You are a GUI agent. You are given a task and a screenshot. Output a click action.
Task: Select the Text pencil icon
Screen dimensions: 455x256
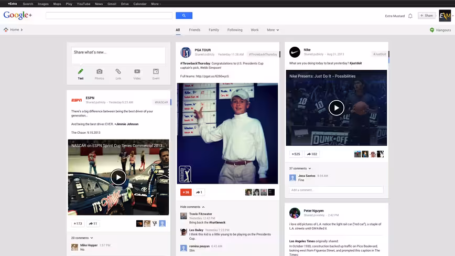tap(81, 71)
